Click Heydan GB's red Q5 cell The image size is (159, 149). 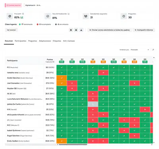click(x=103, y=88)
